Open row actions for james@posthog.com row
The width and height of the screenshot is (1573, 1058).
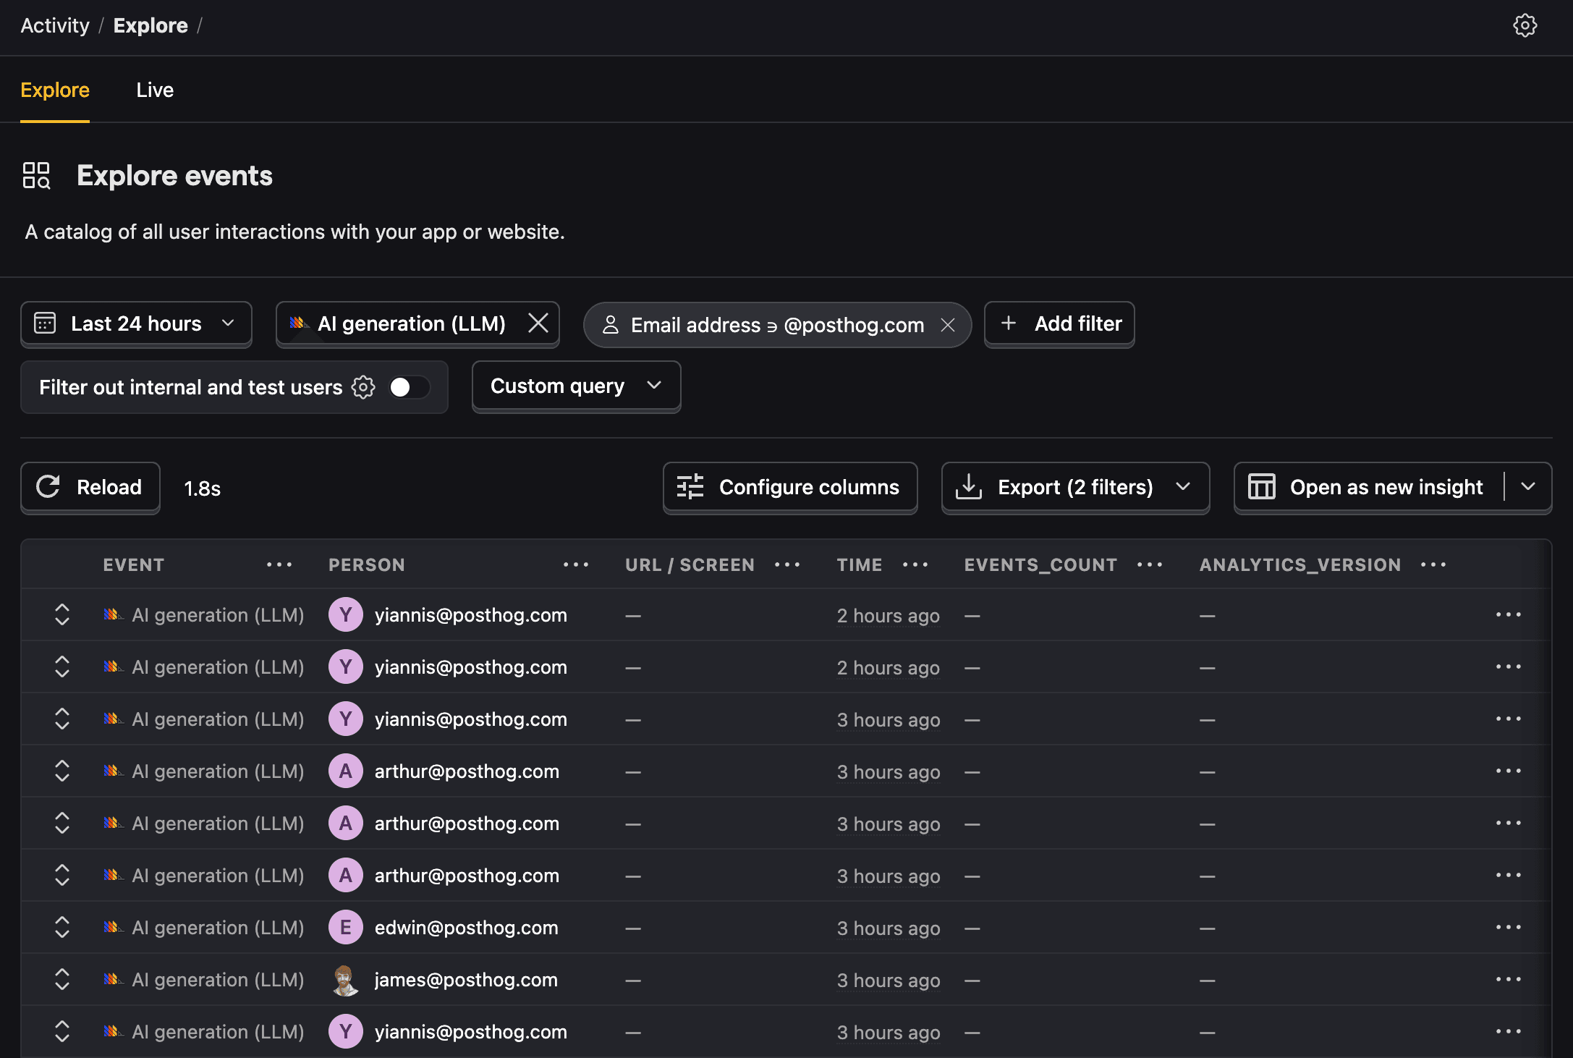pyautogui.click(x=1509, y=979)
